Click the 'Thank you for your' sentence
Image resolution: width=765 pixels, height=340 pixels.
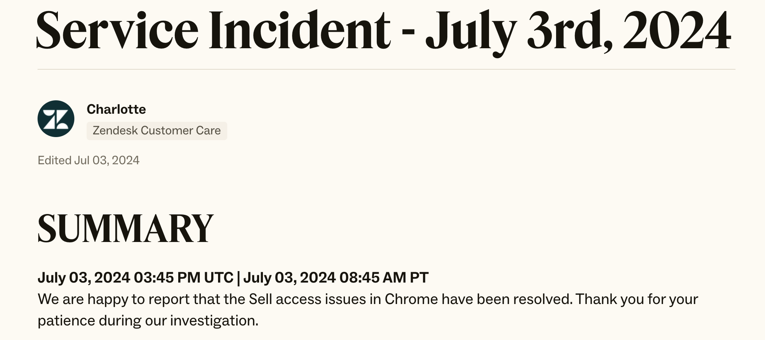637,299
